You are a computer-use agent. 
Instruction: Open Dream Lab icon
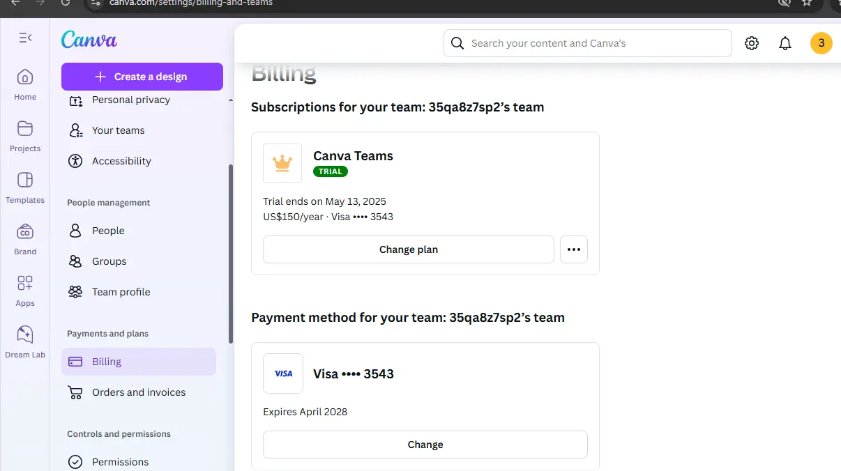(x=25, y=334)
